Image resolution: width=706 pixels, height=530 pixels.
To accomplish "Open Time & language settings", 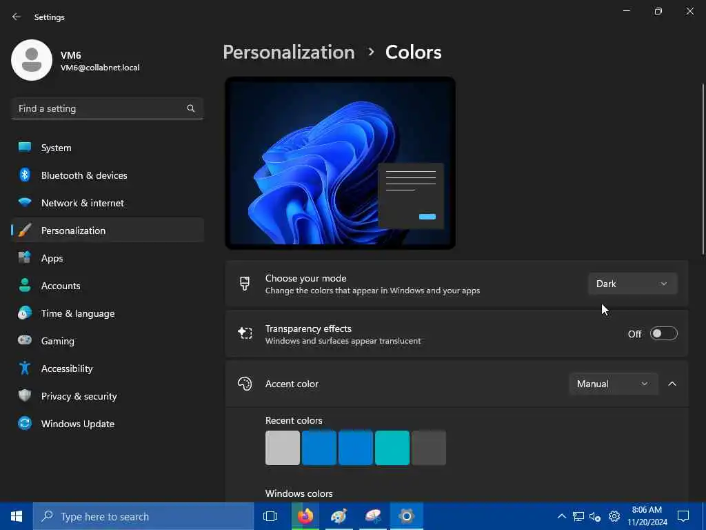I will [x=108, y=313].
